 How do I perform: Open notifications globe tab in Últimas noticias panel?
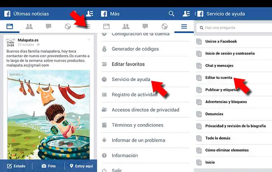[68, 26]
